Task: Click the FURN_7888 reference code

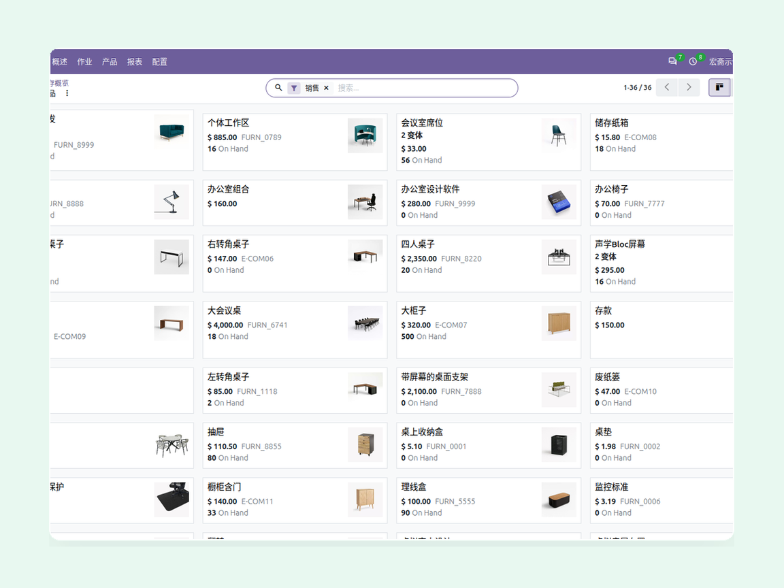Action: pos(461,391)
